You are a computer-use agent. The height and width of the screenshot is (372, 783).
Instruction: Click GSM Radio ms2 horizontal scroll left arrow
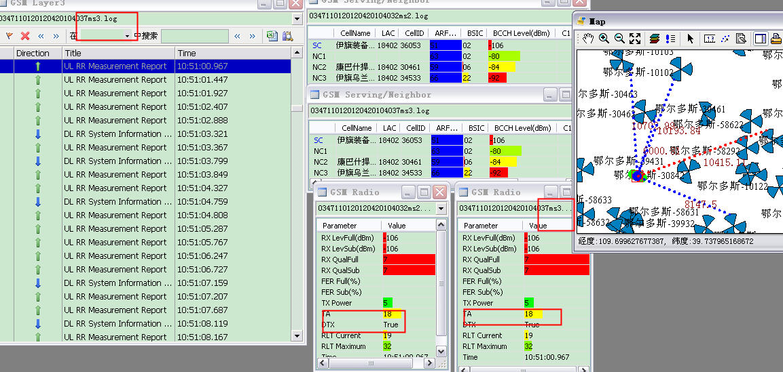point(322,364)
